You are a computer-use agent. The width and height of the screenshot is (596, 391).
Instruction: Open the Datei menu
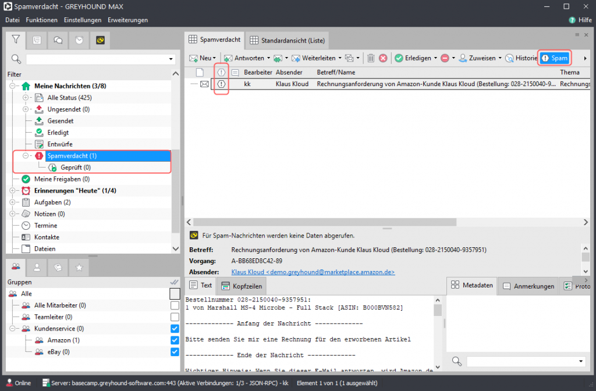point(13,20)
